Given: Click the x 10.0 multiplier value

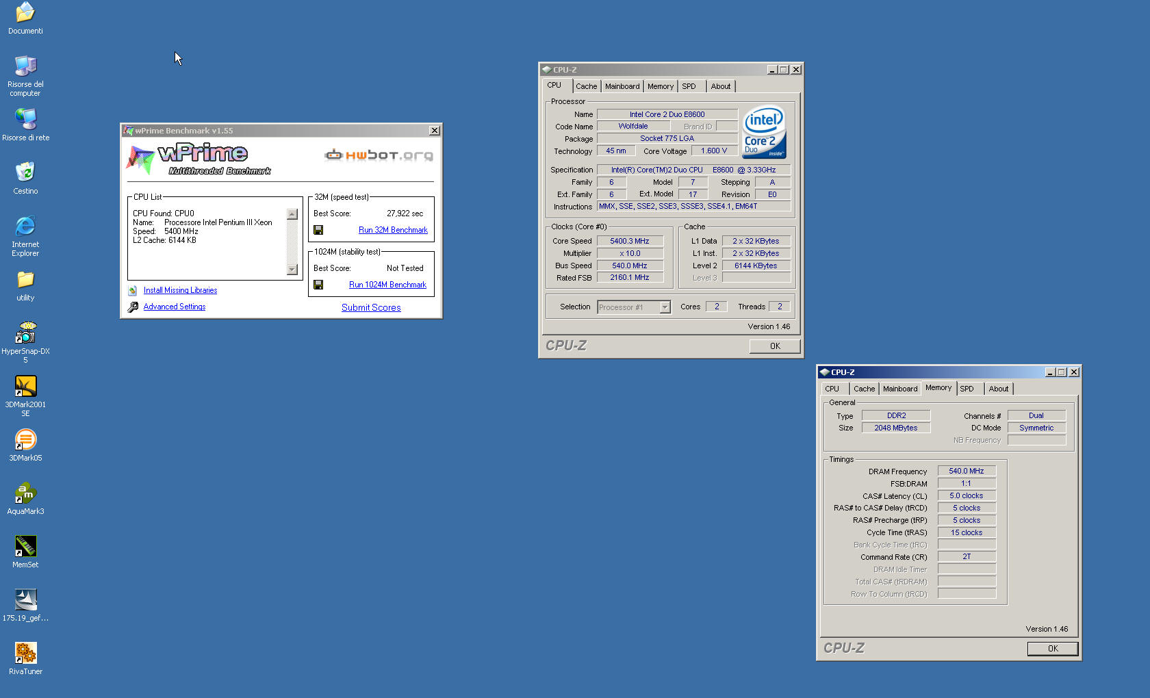Looking at the screenshot, I should 630,253.
